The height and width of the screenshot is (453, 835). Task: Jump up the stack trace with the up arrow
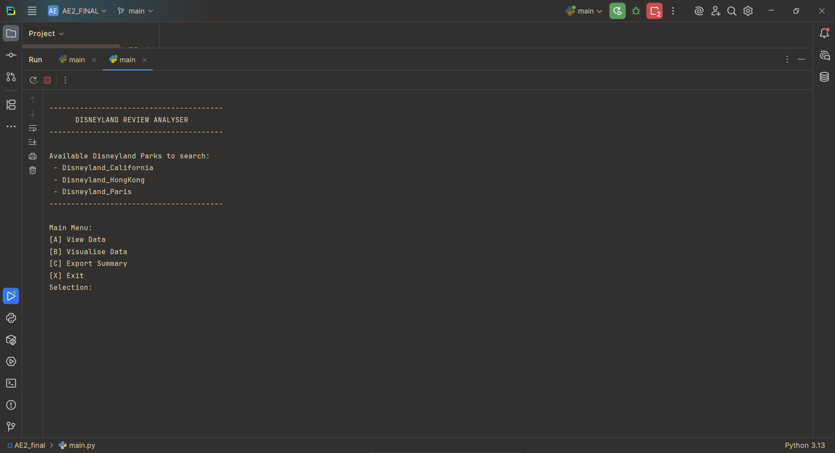point(33,100)
